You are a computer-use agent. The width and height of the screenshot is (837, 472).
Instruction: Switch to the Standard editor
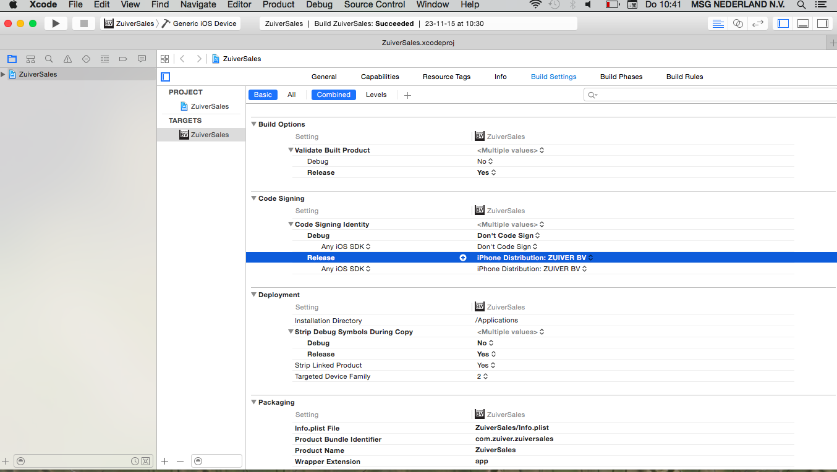click(718, 23)
